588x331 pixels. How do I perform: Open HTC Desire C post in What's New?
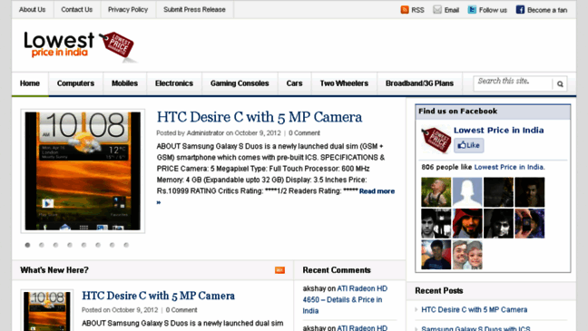tap(158, 296)
